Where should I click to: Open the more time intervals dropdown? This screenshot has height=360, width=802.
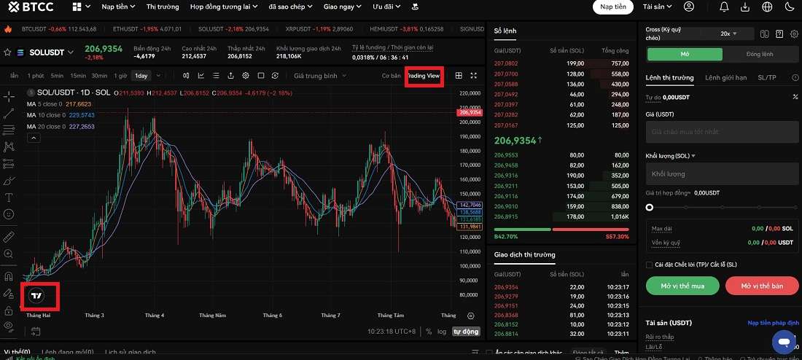point(158,76)
